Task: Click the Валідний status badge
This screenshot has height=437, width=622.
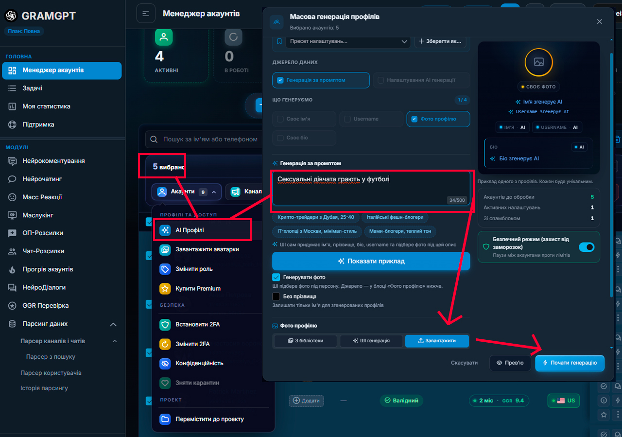Action: pyautogui.click(x=401, y=401)
